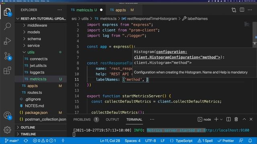Expand the models folder

click(34, 32)
